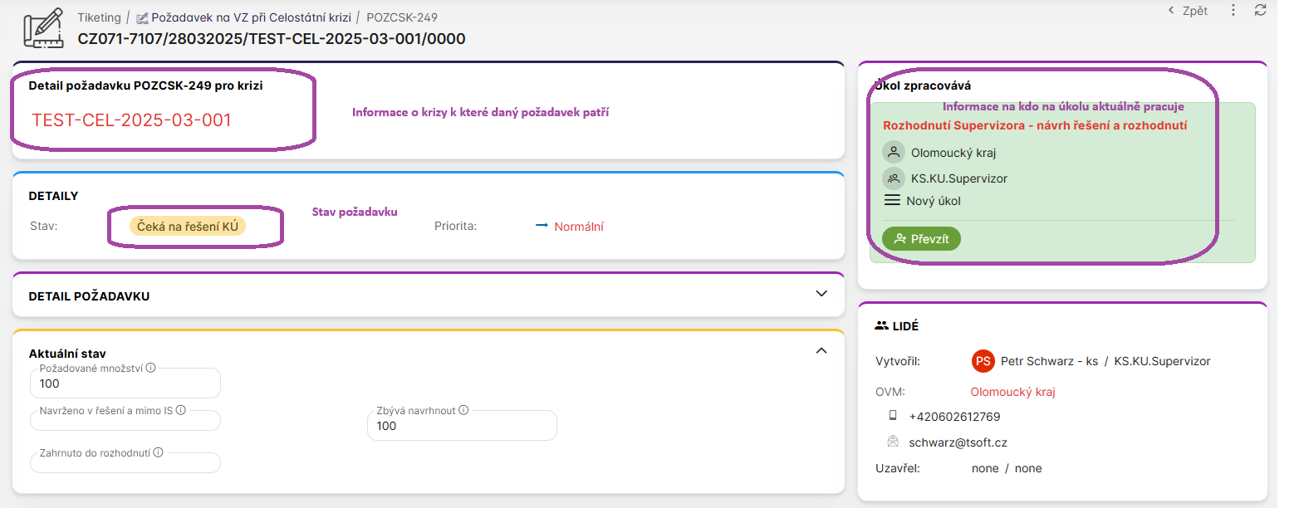Click info icon beside Zahrnuto do rozhodnutí
Viewport: 1294px width, 508px height.
(158, 452)
